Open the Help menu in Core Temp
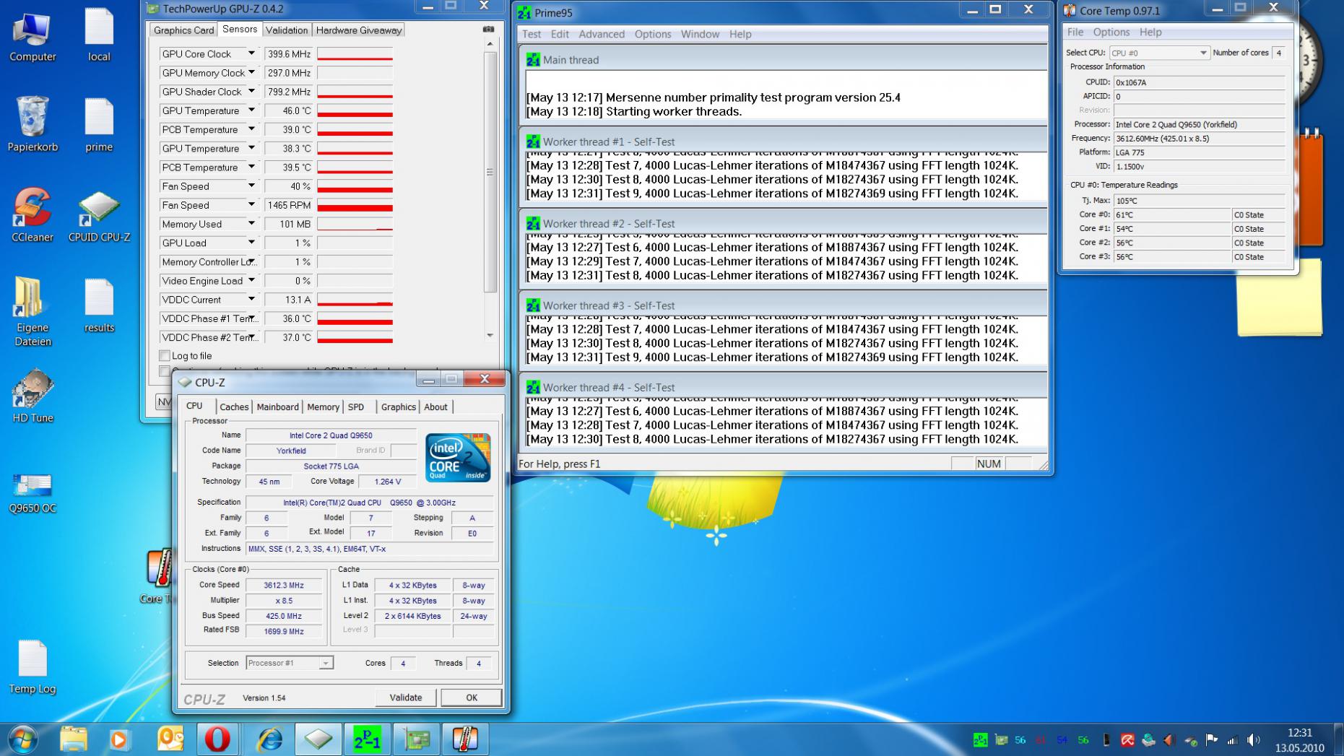This screenshot has height=756, width=1344. pos(1150,32)
